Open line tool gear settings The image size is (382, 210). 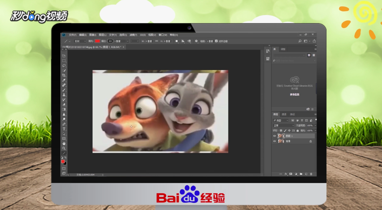[x=196, y=41]
